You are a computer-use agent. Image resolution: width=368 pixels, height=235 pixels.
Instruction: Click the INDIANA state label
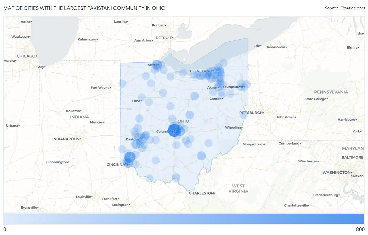[80, 117]
